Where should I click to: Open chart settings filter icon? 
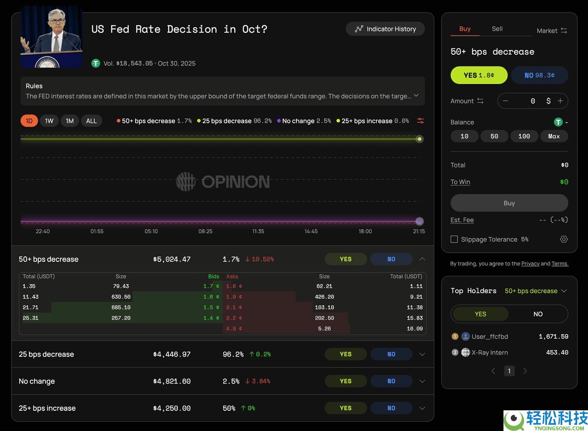tap(420, 121)
